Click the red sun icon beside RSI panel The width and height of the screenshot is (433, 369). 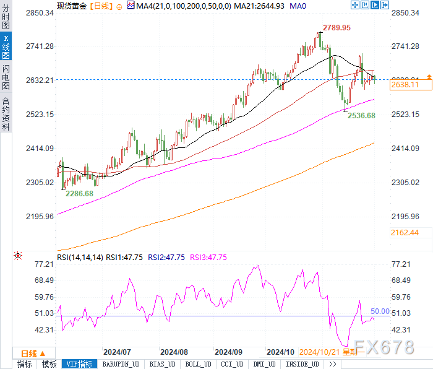pyautogui.click(x=18, y=256)
